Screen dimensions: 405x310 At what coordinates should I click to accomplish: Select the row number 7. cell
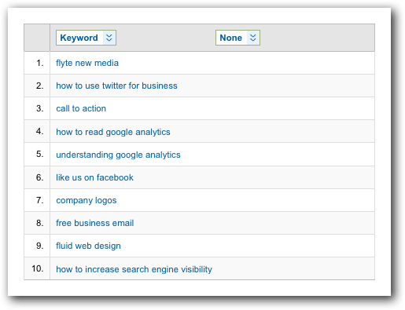pyautogui.click(x=37, y=200)
